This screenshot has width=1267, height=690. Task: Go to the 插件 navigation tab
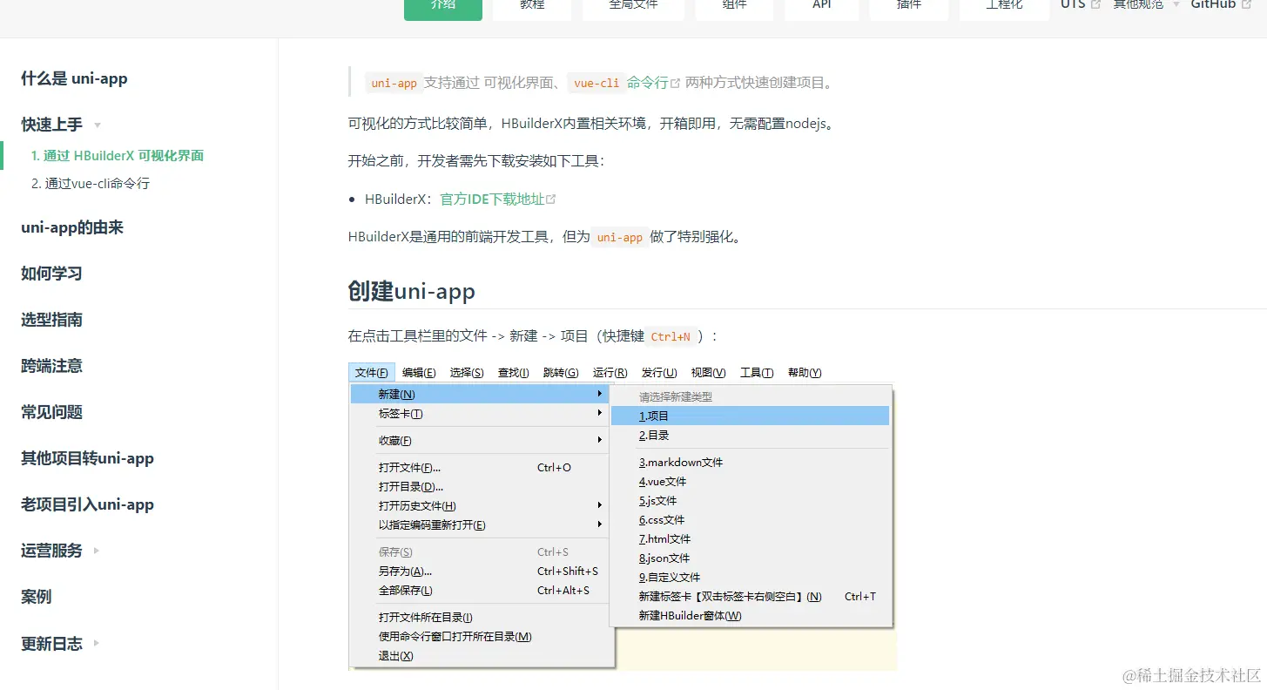pyautogui.click(x=909, y=7)
